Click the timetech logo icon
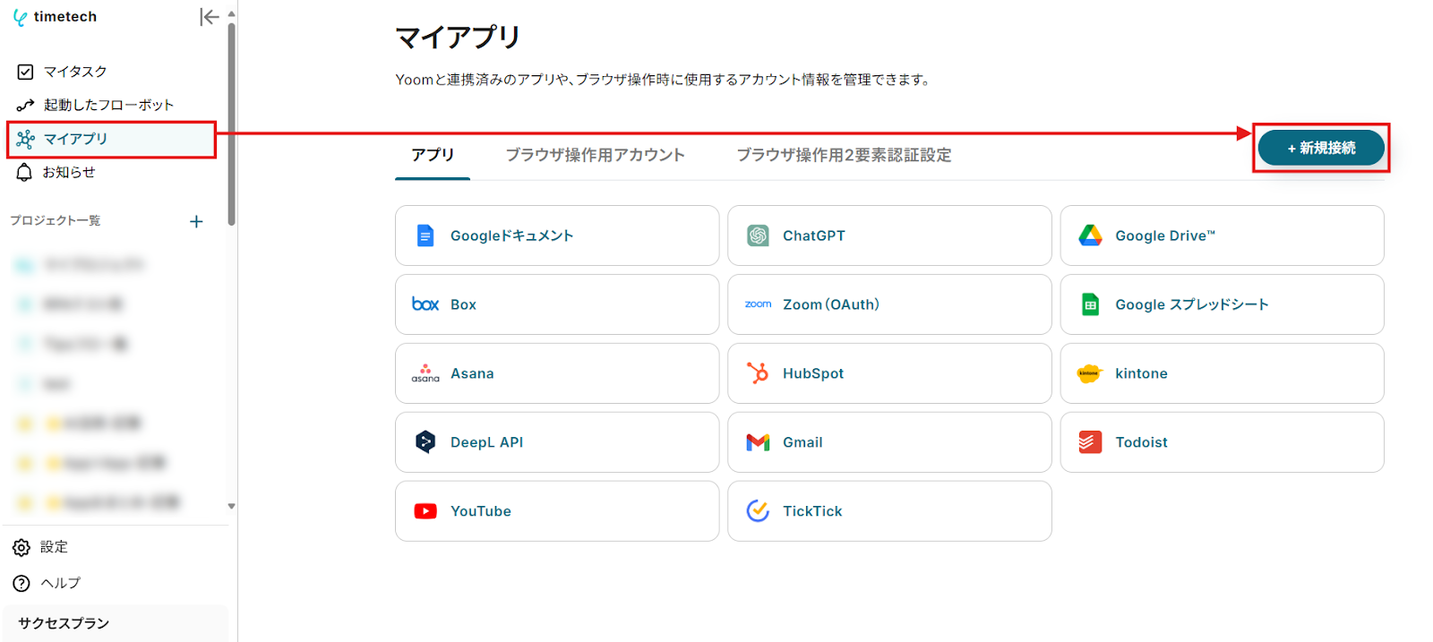This screenshot has width=1433, height=642. 20,17
